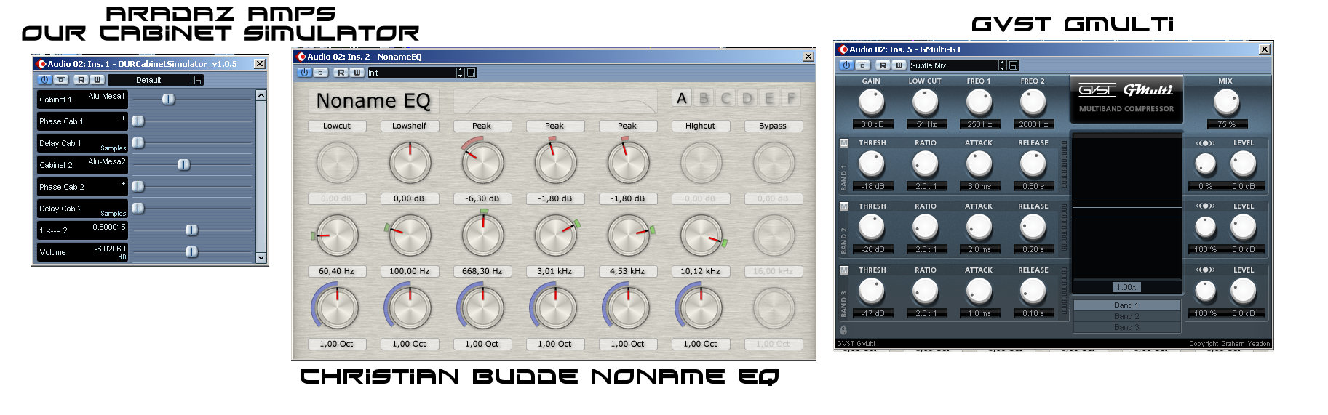This screenshot has width=1328, height=415.
Task: Enable W automation write in NonameEQ window
Action: click(357, 73)
